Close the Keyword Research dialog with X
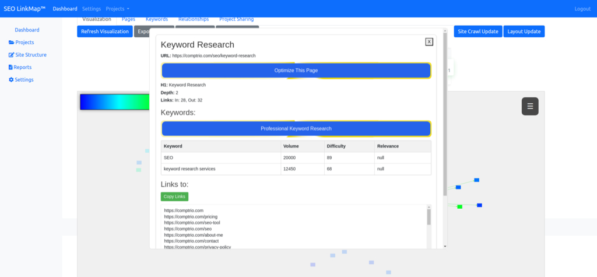 click(x=429, y=42)
